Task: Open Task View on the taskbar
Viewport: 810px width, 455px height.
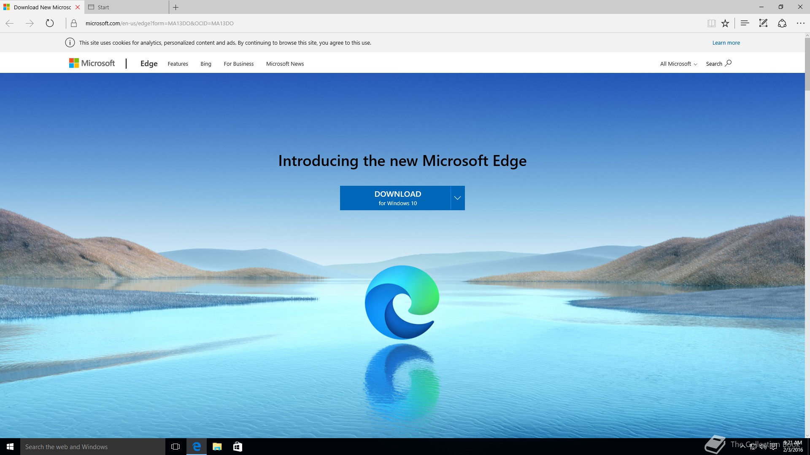Action: point(175,447)
